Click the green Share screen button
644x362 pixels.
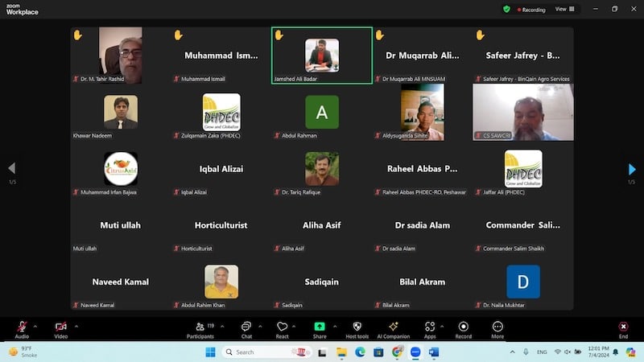[320, 328]
